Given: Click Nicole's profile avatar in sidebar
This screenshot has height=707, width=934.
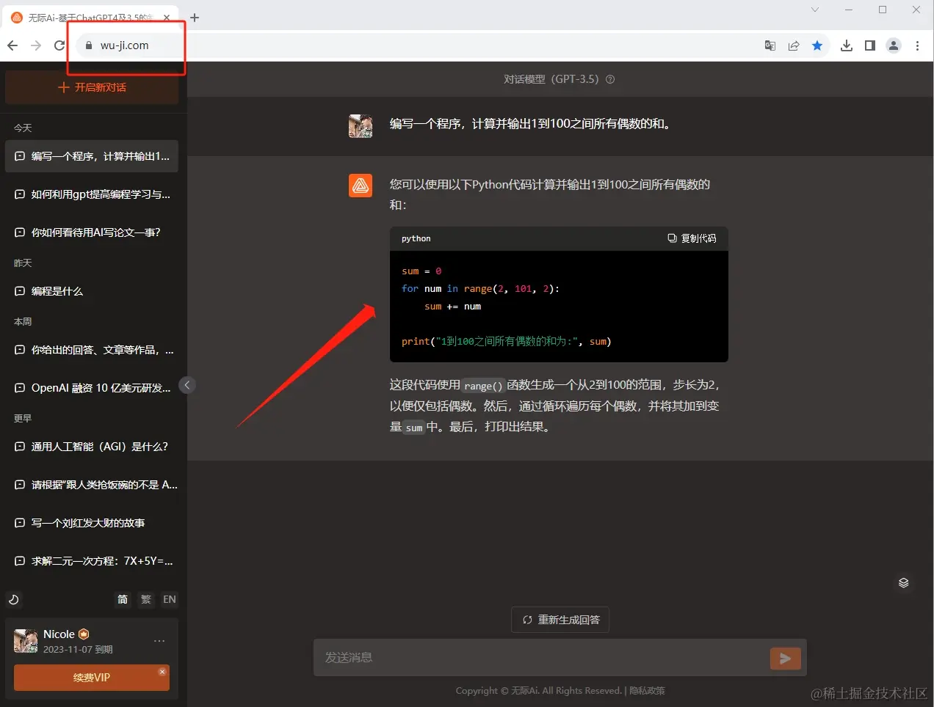Looking at the screenshot, I should (x=26, y=641).
